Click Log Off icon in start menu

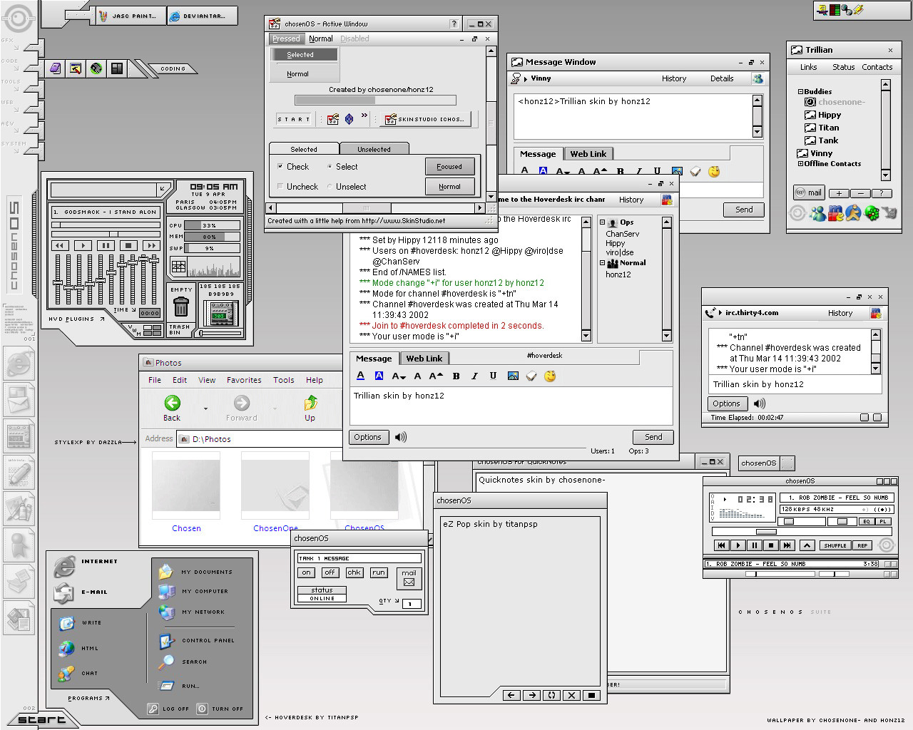[153, 709]
